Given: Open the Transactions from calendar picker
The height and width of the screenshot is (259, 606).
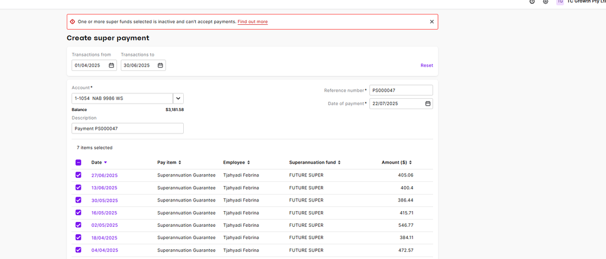Looking at the screenshot, I should pos(112,66).
